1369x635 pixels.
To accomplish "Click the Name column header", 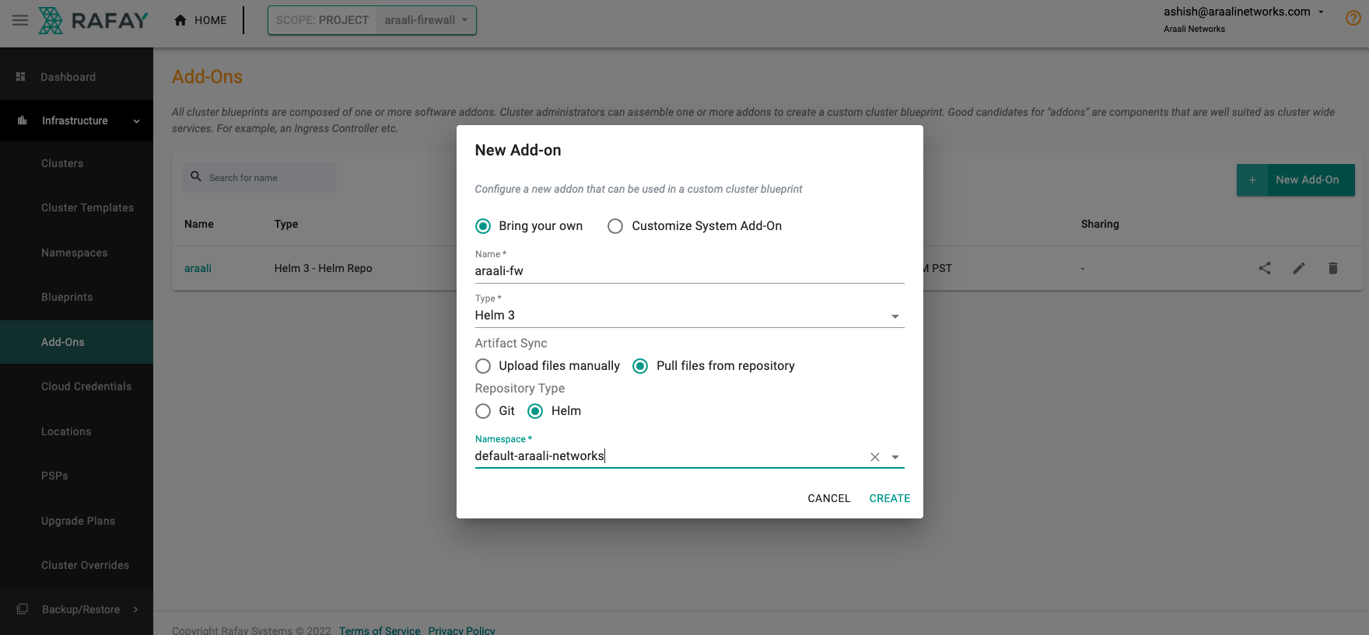I will coord(199,224).
